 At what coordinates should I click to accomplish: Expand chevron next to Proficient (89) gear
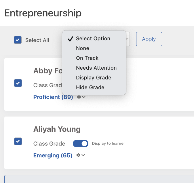[84, 97]
